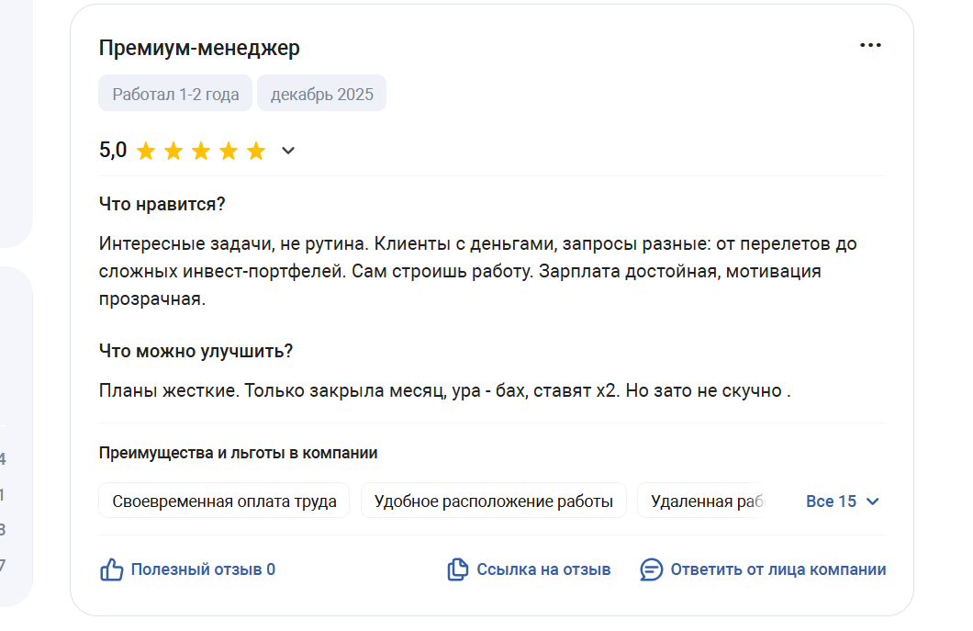This screenshot has width=973, height=631.
Task: Click the third rating star
Action: [x=201, y=152]
